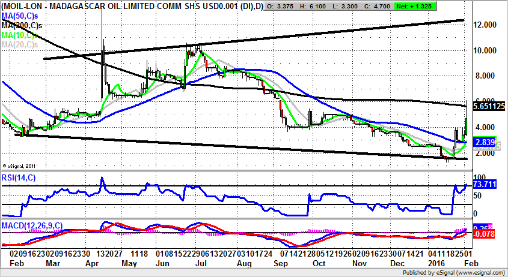Click the eSignal 2011 copyright text

pos(20,165)
